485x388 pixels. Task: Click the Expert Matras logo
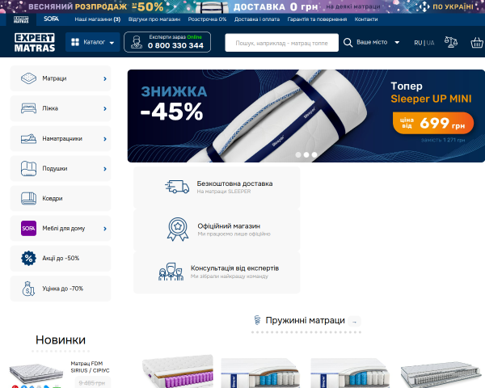(35, 42)
